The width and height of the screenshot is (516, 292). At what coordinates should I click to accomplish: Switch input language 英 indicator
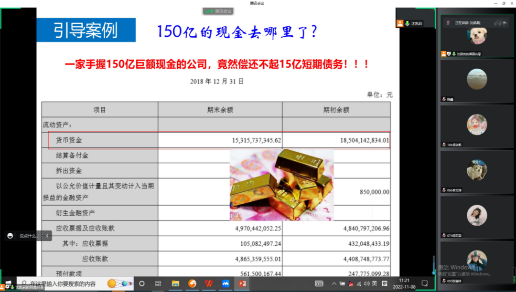(x=375, y=283)
